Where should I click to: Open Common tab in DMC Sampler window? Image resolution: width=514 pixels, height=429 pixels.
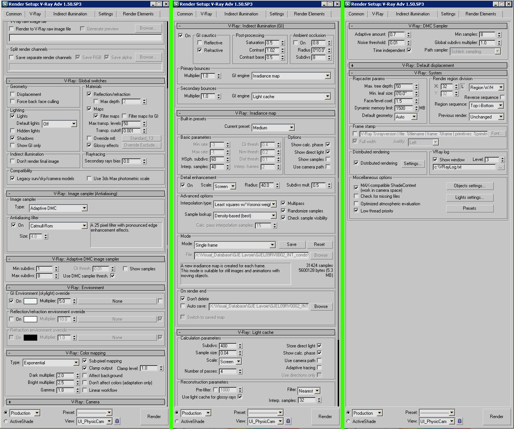click(x=356, y=14)
